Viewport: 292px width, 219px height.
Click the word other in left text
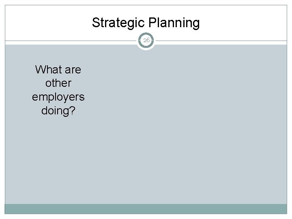coord(58,83)
